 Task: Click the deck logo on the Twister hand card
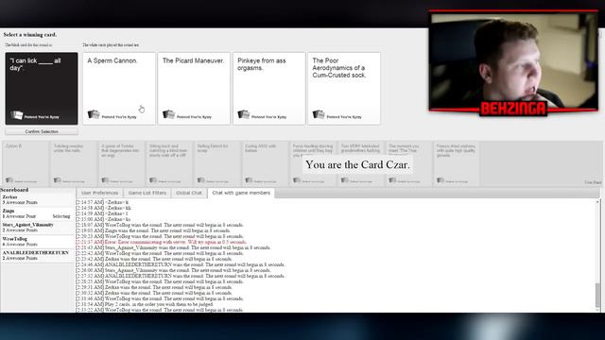coord(105,180)
